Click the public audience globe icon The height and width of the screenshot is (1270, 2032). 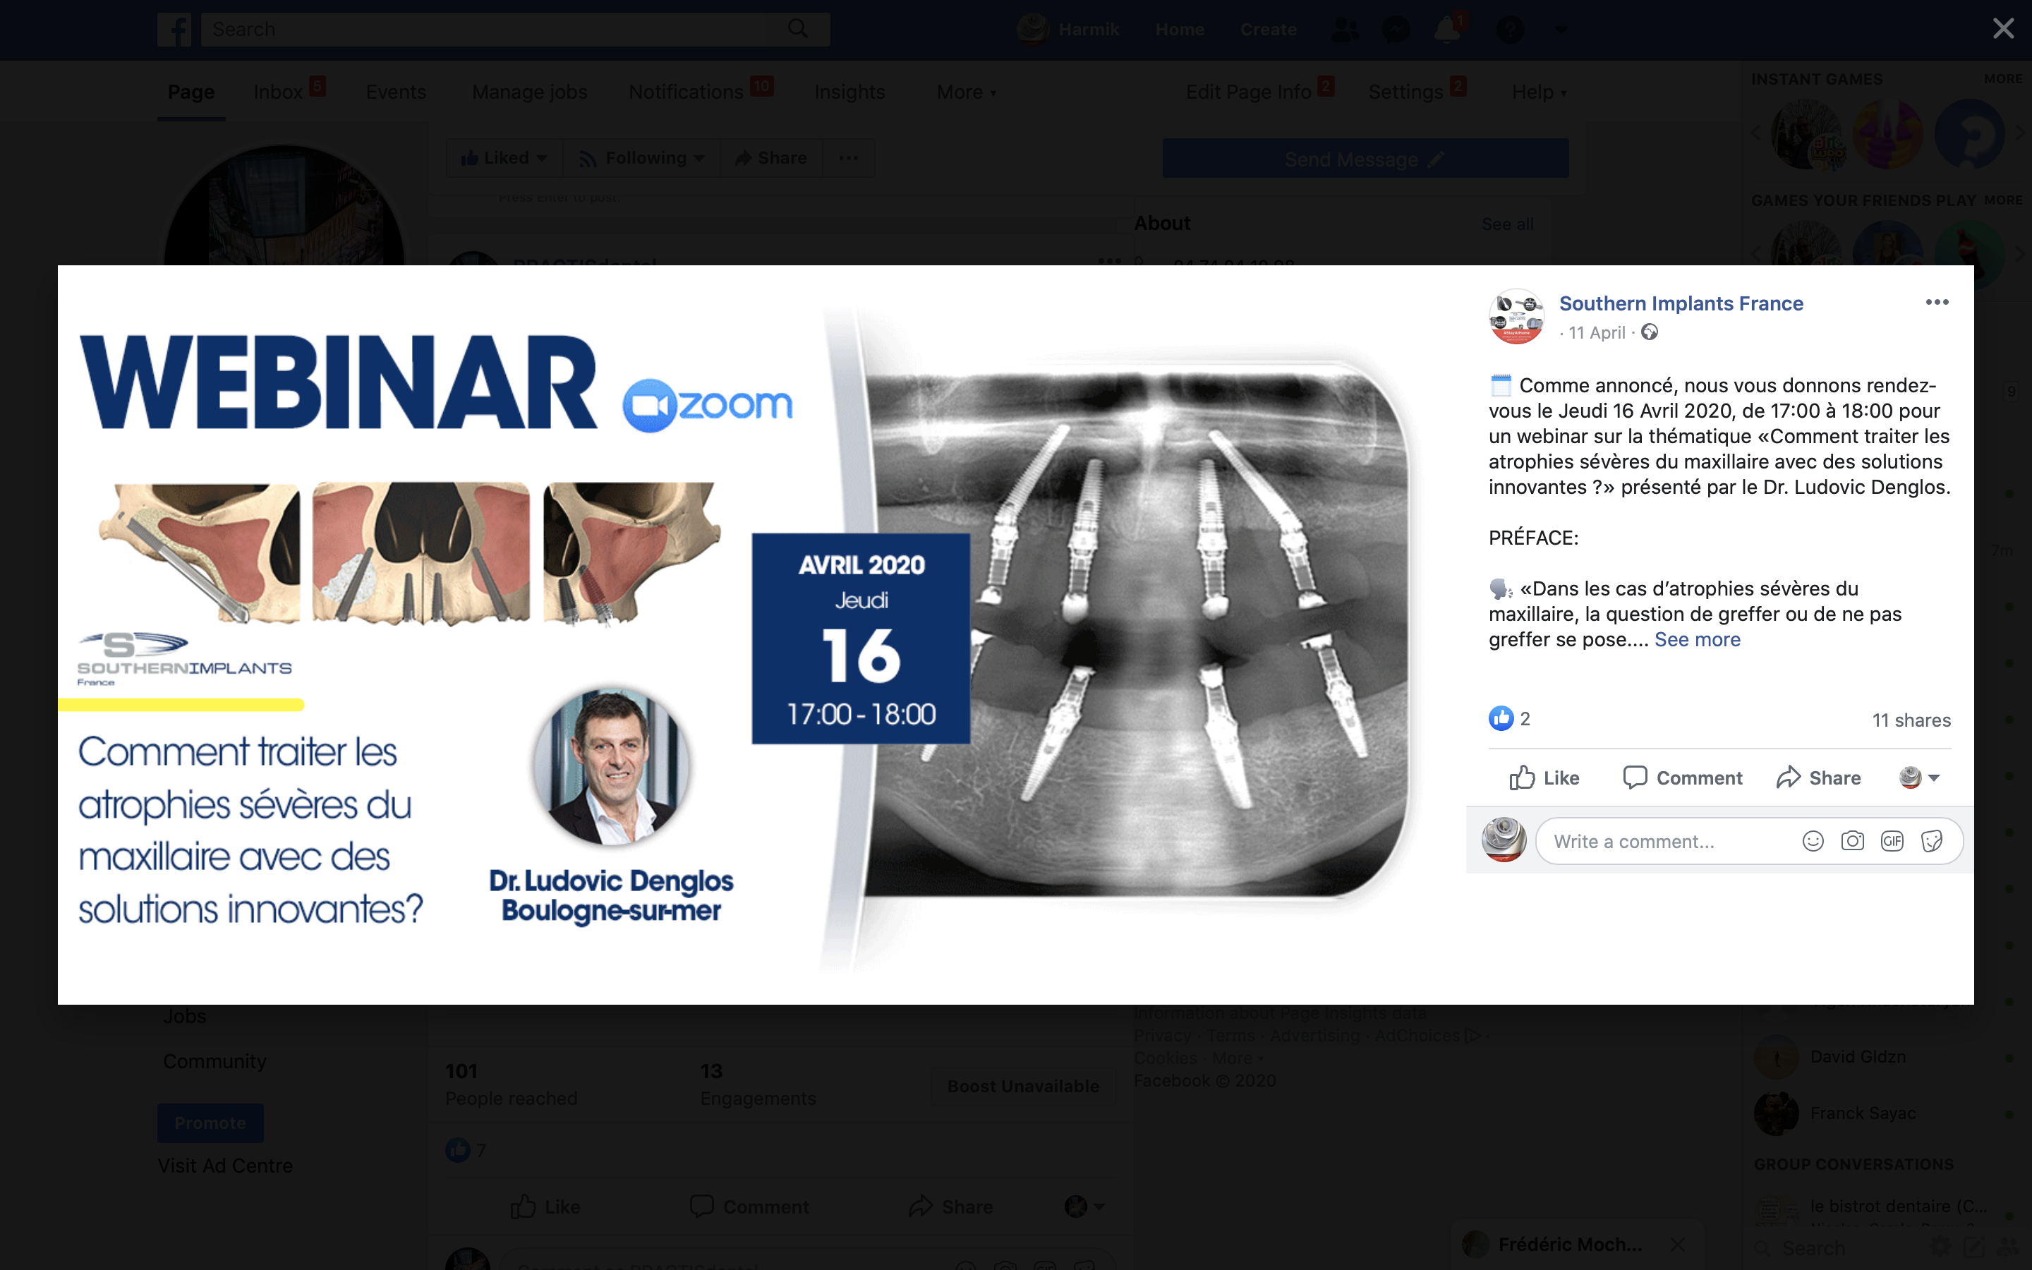point(1649,332)
